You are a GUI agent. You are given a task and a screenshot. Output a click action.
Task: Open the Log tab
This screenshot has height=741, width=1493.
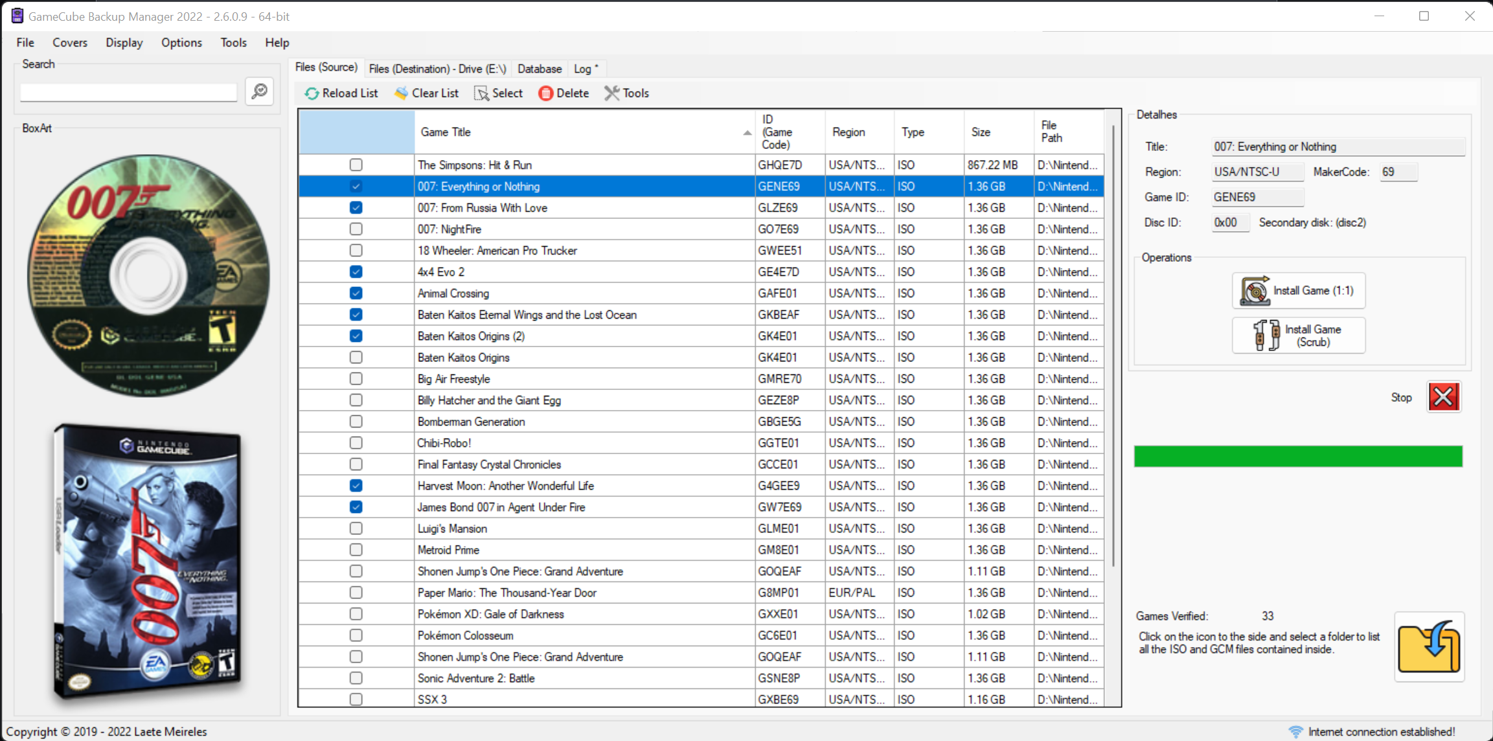[584, 68]
